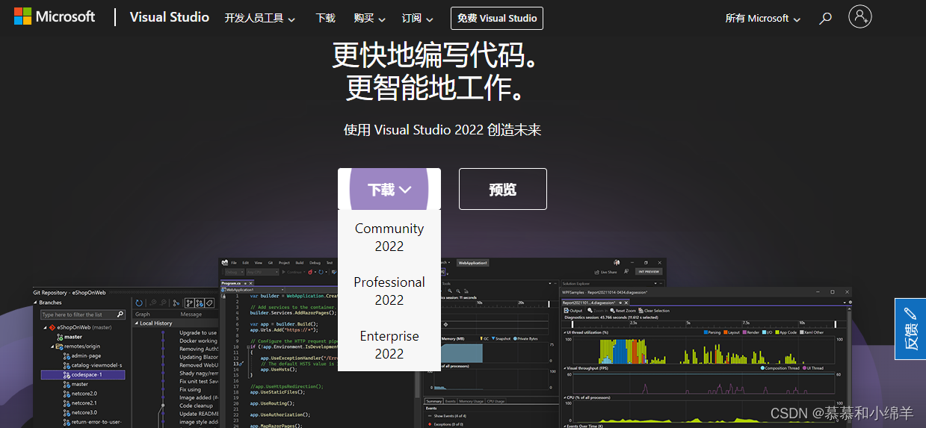Viewport: 926px width, 428px height.
Task: Choose Professional 2022 from the download list
Action: coord(389,291)
